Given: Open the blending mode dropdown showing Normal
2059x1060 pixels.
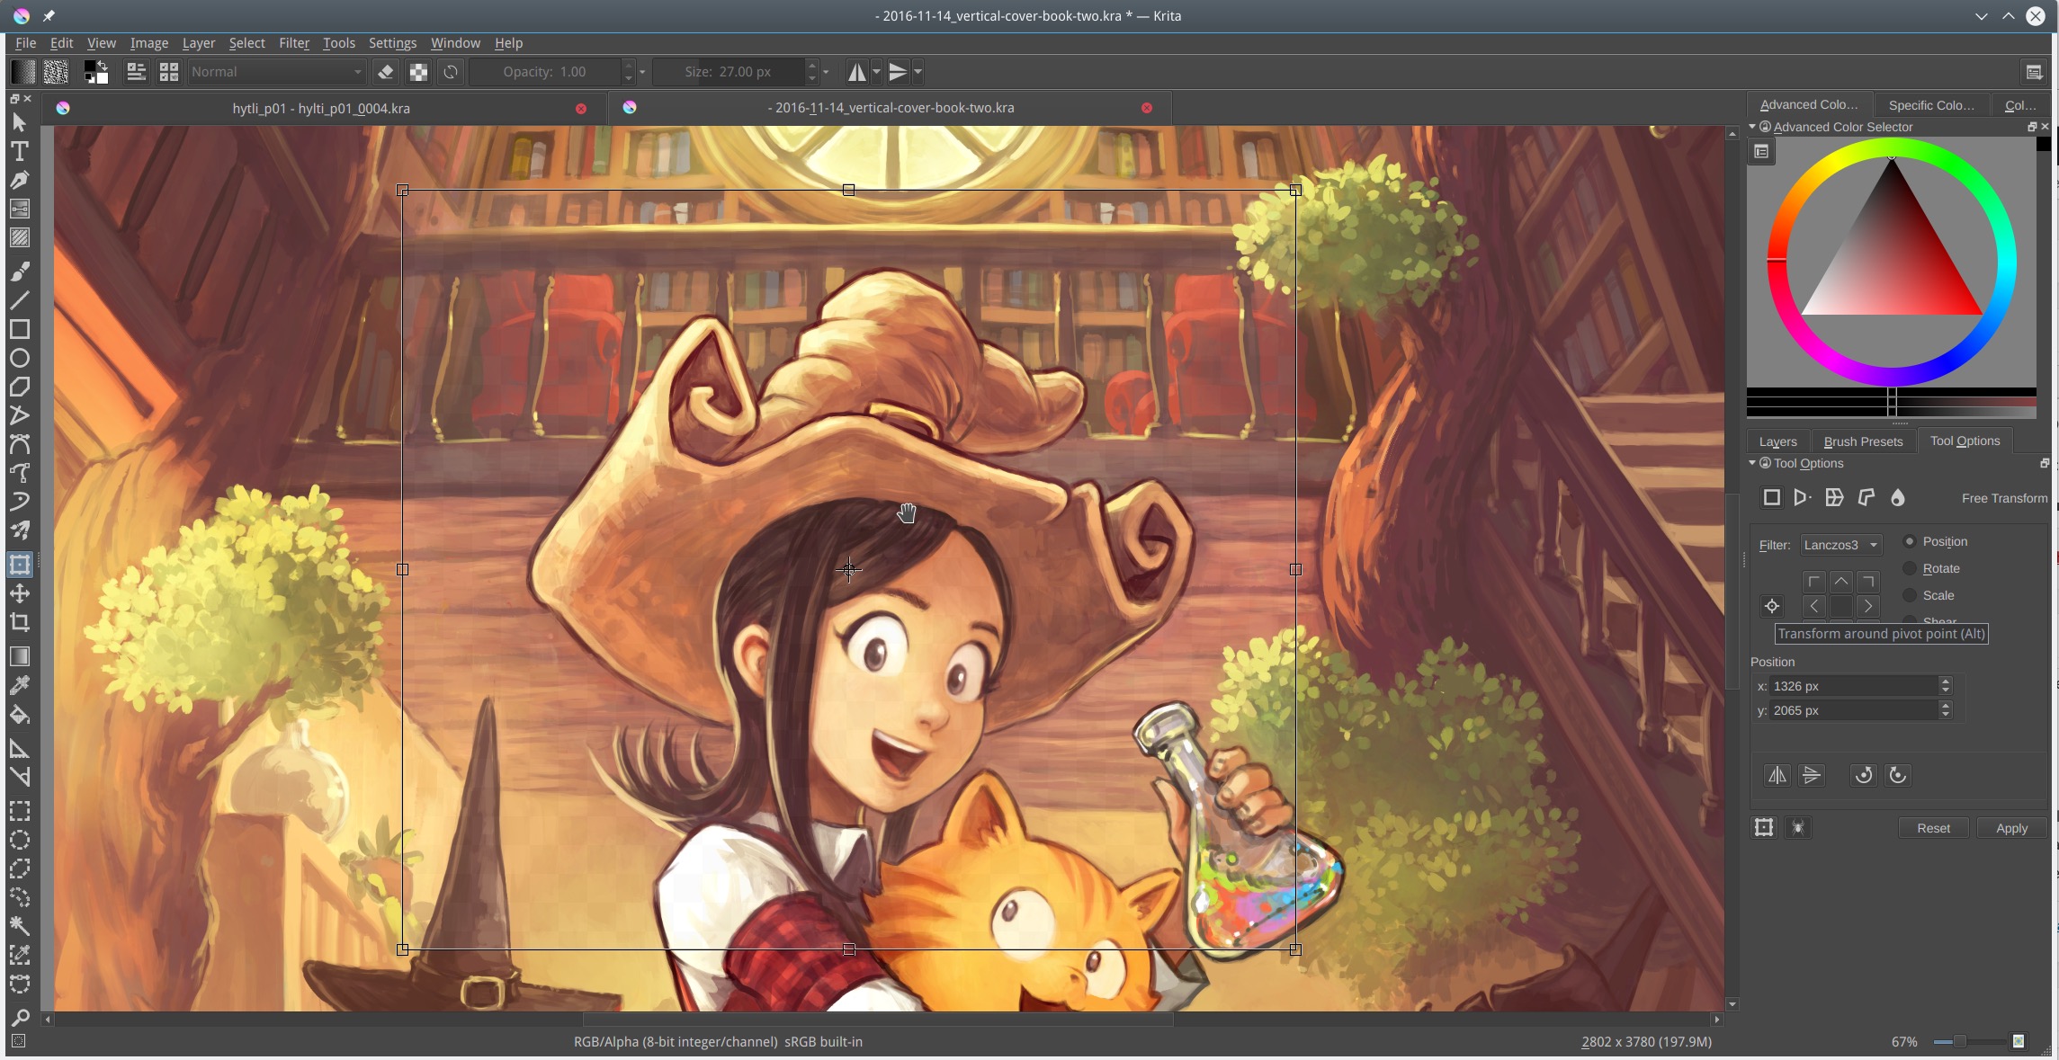Looking at the screenshot, I should (274, 71).
